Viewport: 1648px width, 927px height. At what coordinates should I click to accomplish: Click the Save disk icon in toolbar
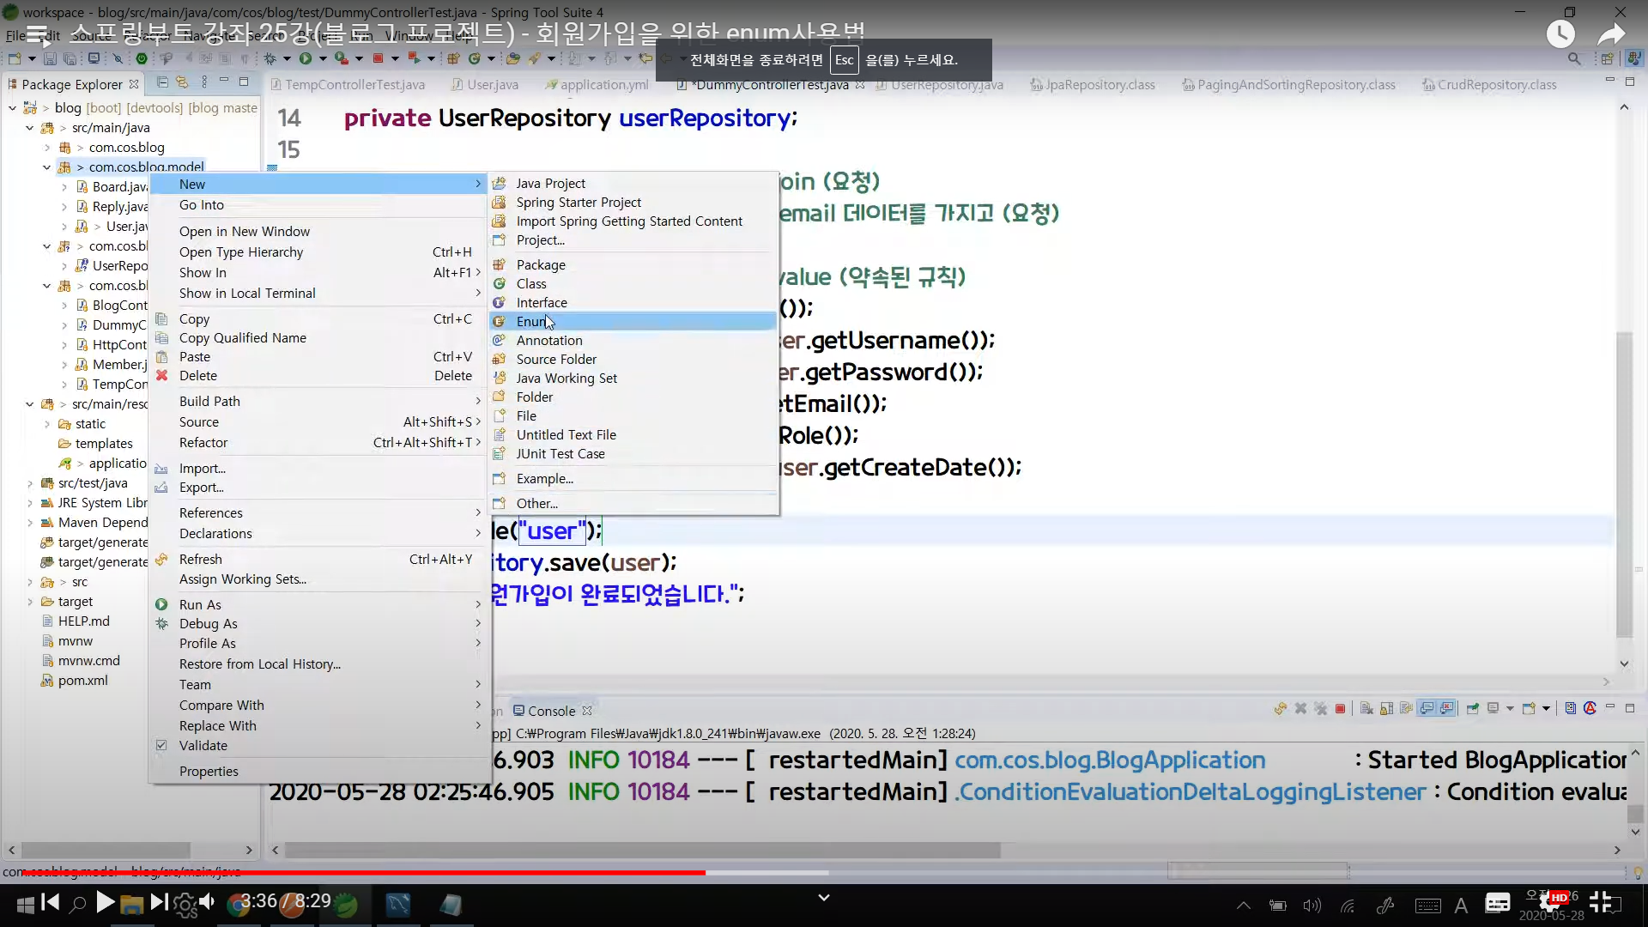(50, 58)
